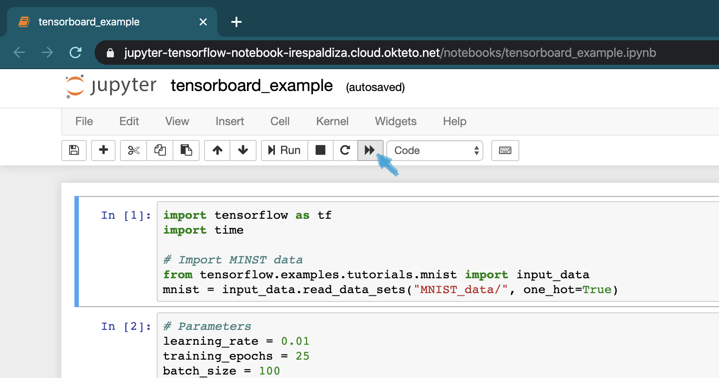Screen dimensions: 719x378
Task: Select the tensorboard_example browser tab
Action: click(112, 22)
